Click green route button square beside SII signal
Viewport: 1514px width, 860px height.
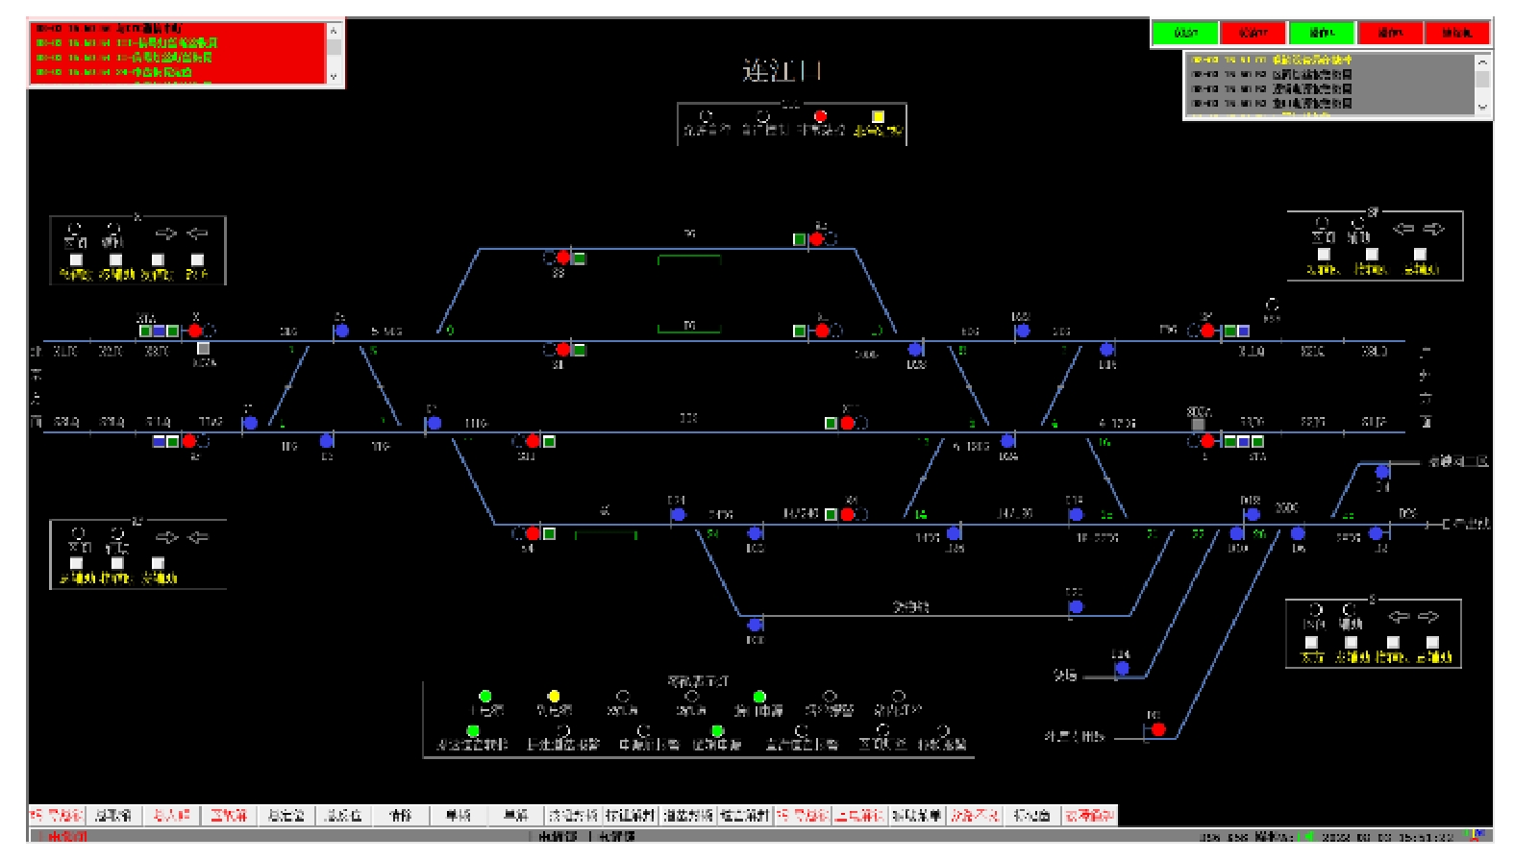tap(549, 441)
